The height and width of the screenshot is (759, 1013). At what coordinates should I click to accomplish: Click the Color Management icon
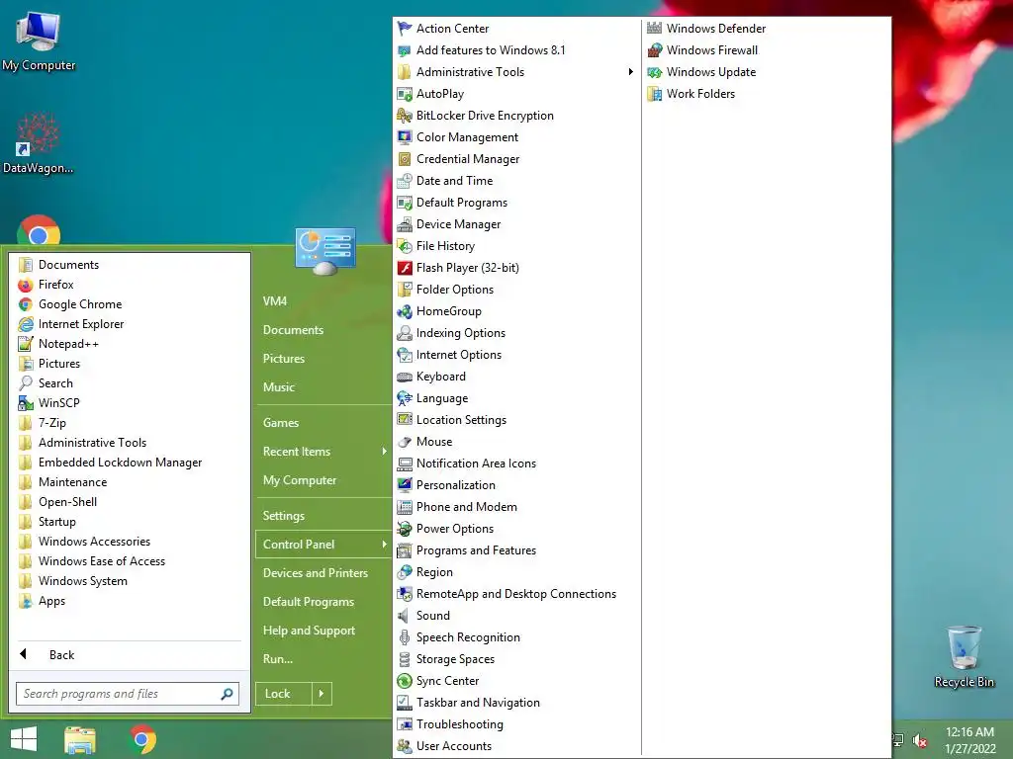(x=405, y=137)
